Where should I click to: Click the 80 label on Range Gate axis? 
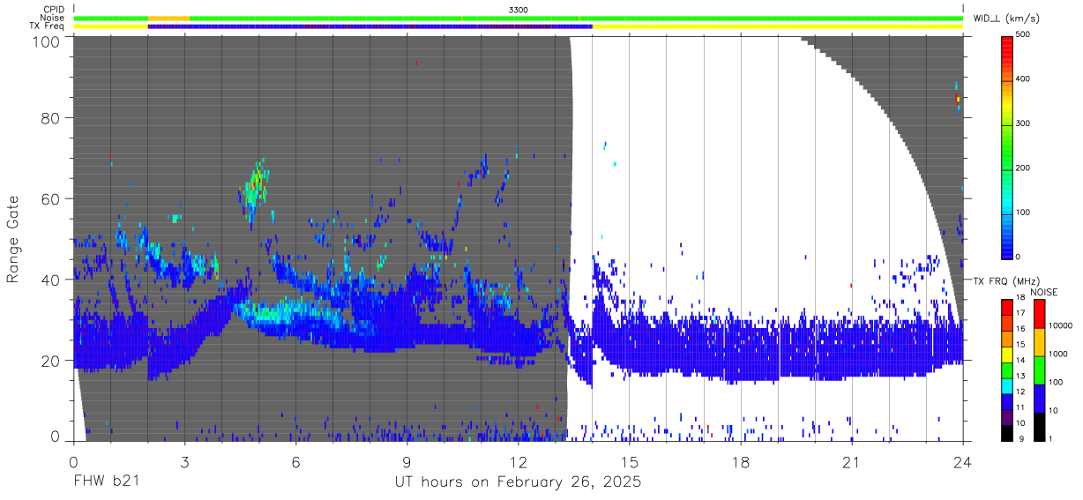pos(51,117)
